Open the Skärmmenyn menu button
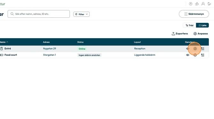This screenshot has width=214, height=119. pos(194,14)
